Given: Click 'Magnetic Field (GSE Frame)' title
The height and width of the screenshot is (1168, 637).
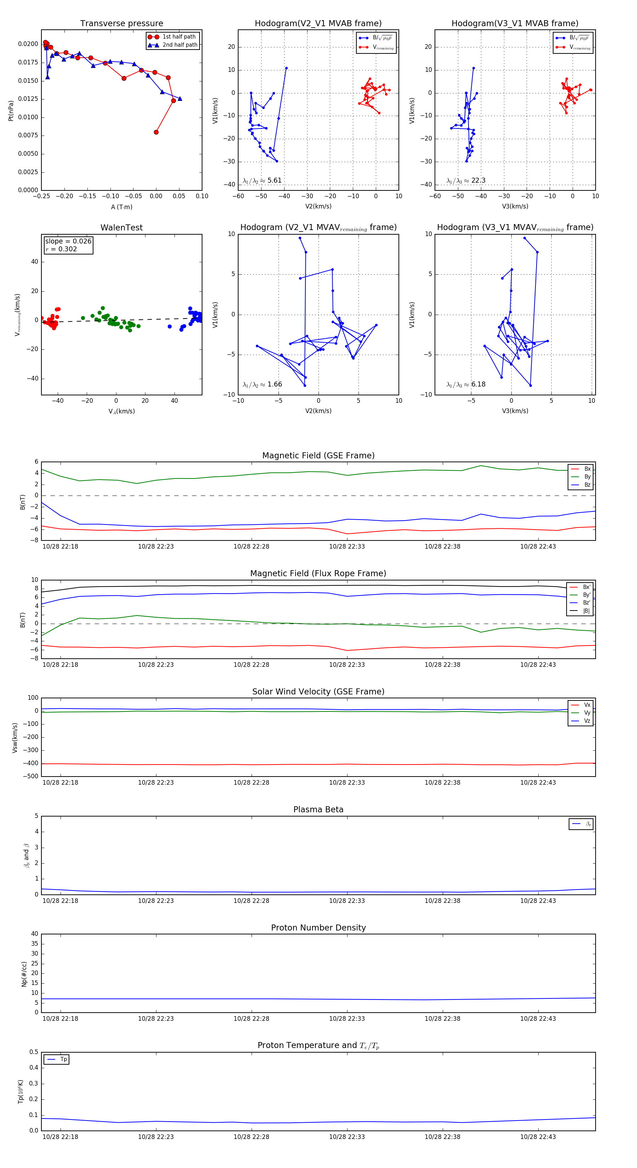Looking at the screenshot, I should pos(318,456).
